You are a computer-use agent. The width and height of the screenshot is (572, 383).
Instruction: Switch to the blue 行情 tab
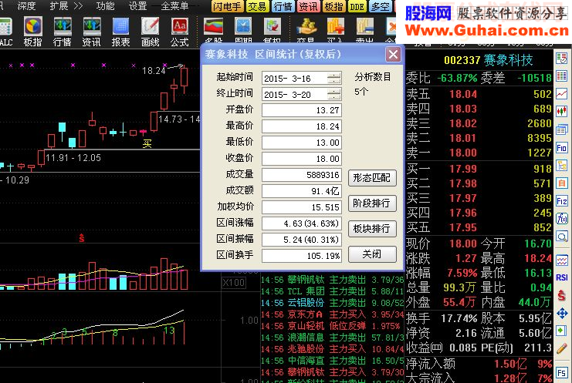(x=283, y=7)
